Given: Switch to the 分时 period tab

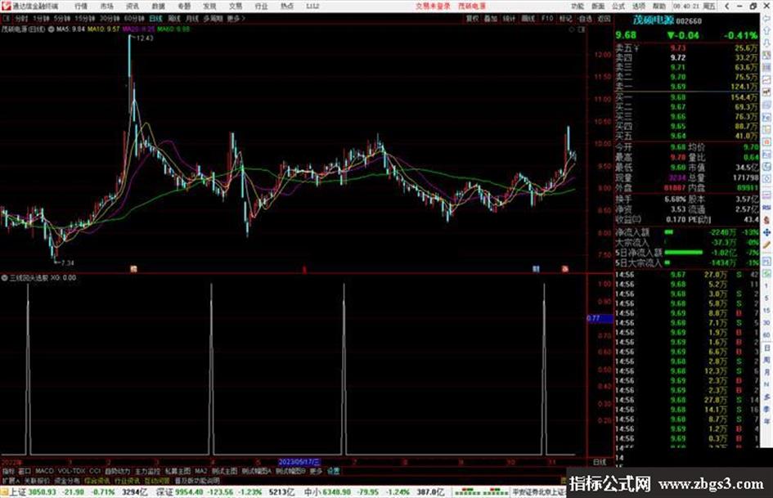Looking at the screenshot, I should pos(21,18).
